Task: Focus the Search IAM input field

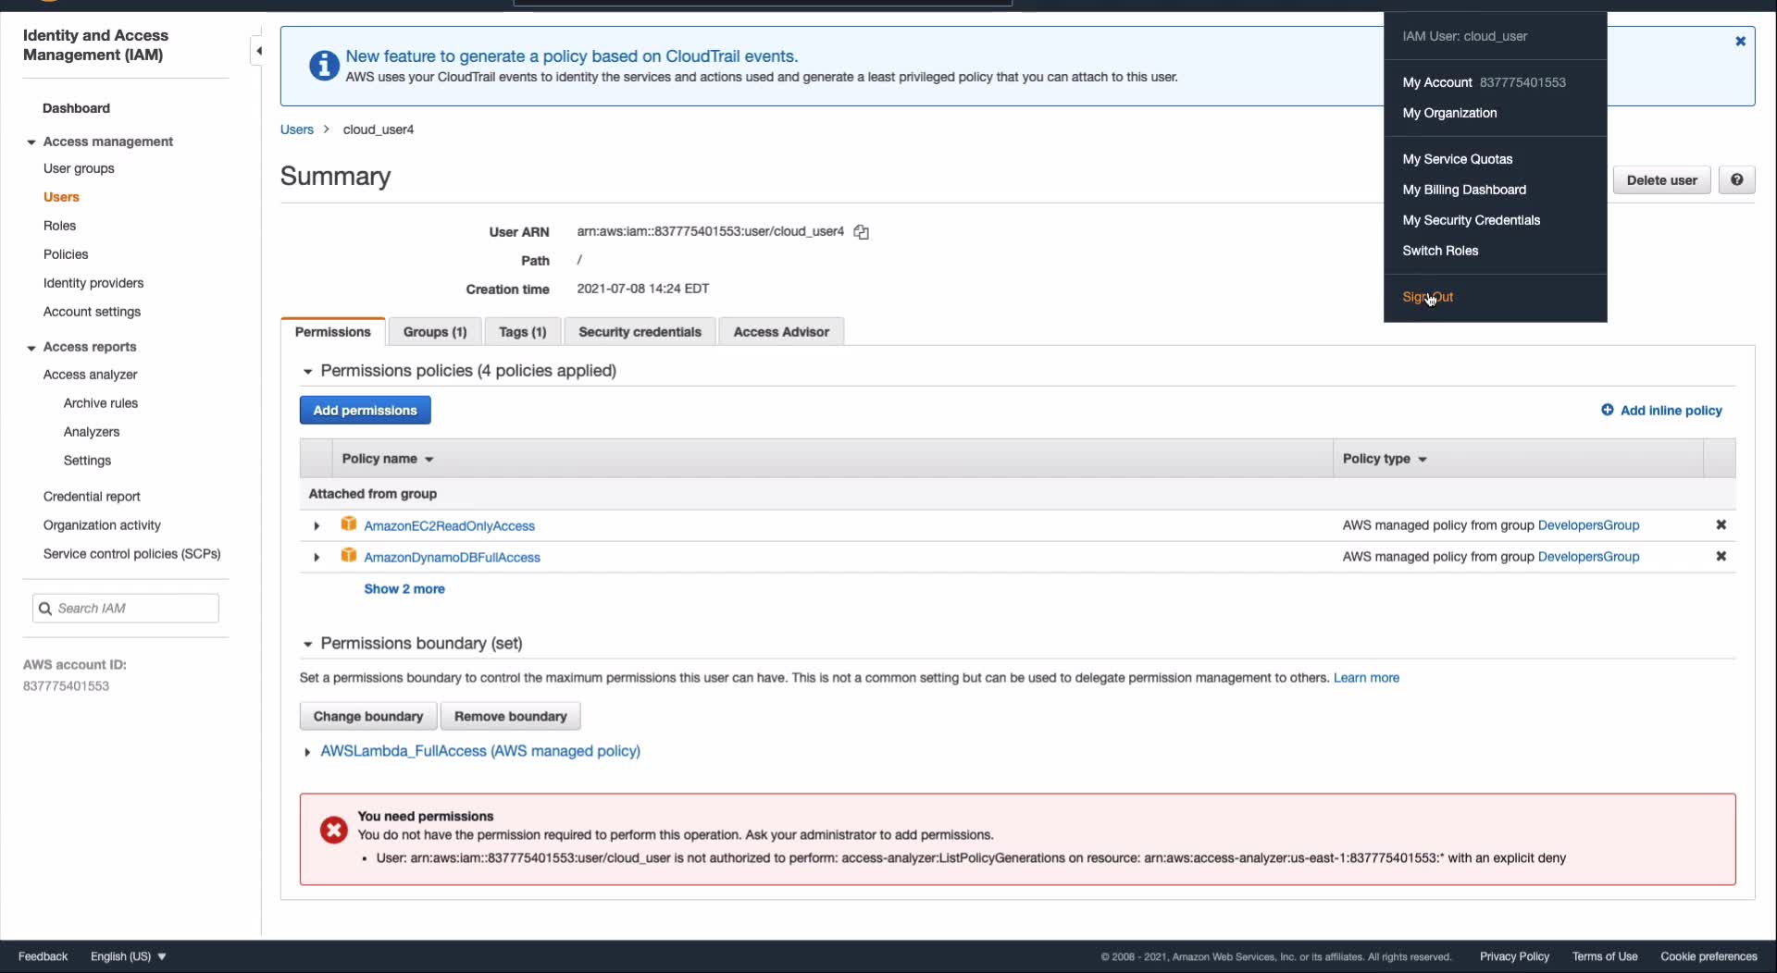Action: pyautogui.click(x=126, y=609)
